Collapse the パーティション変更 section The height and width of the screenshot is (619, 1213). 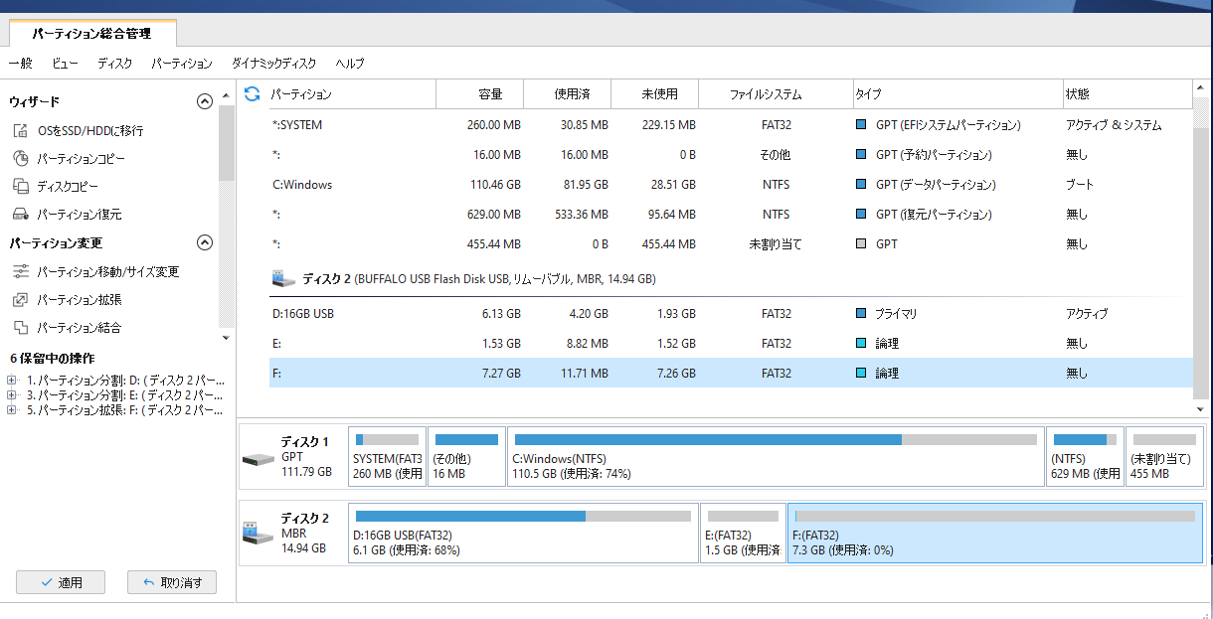point(205,242)
